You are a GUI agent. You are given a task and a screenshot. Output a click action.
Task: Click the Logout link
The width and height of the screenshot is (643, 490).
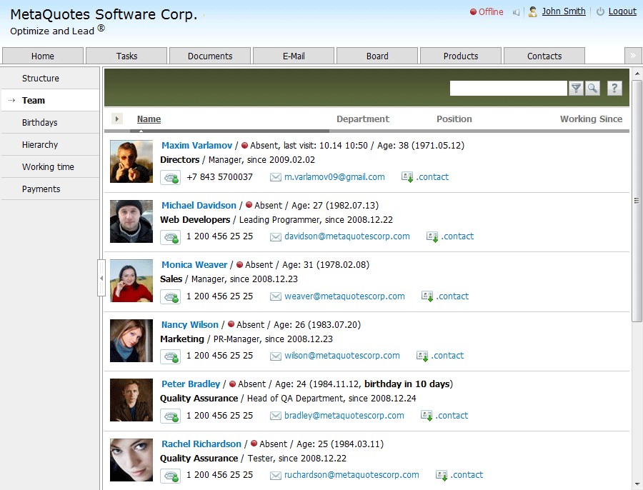[x=622, y=11]
